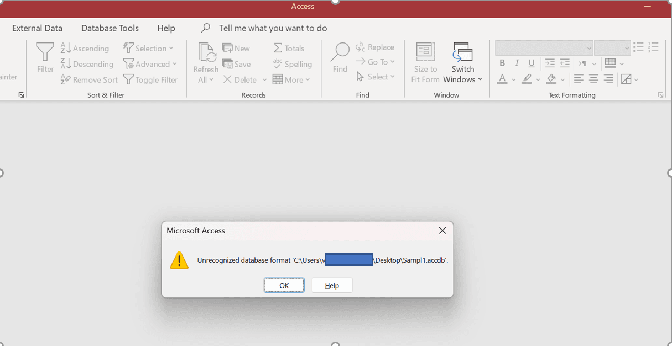Toggle Italic text formatting
The image size is (672, 346).
pos(517,63)
